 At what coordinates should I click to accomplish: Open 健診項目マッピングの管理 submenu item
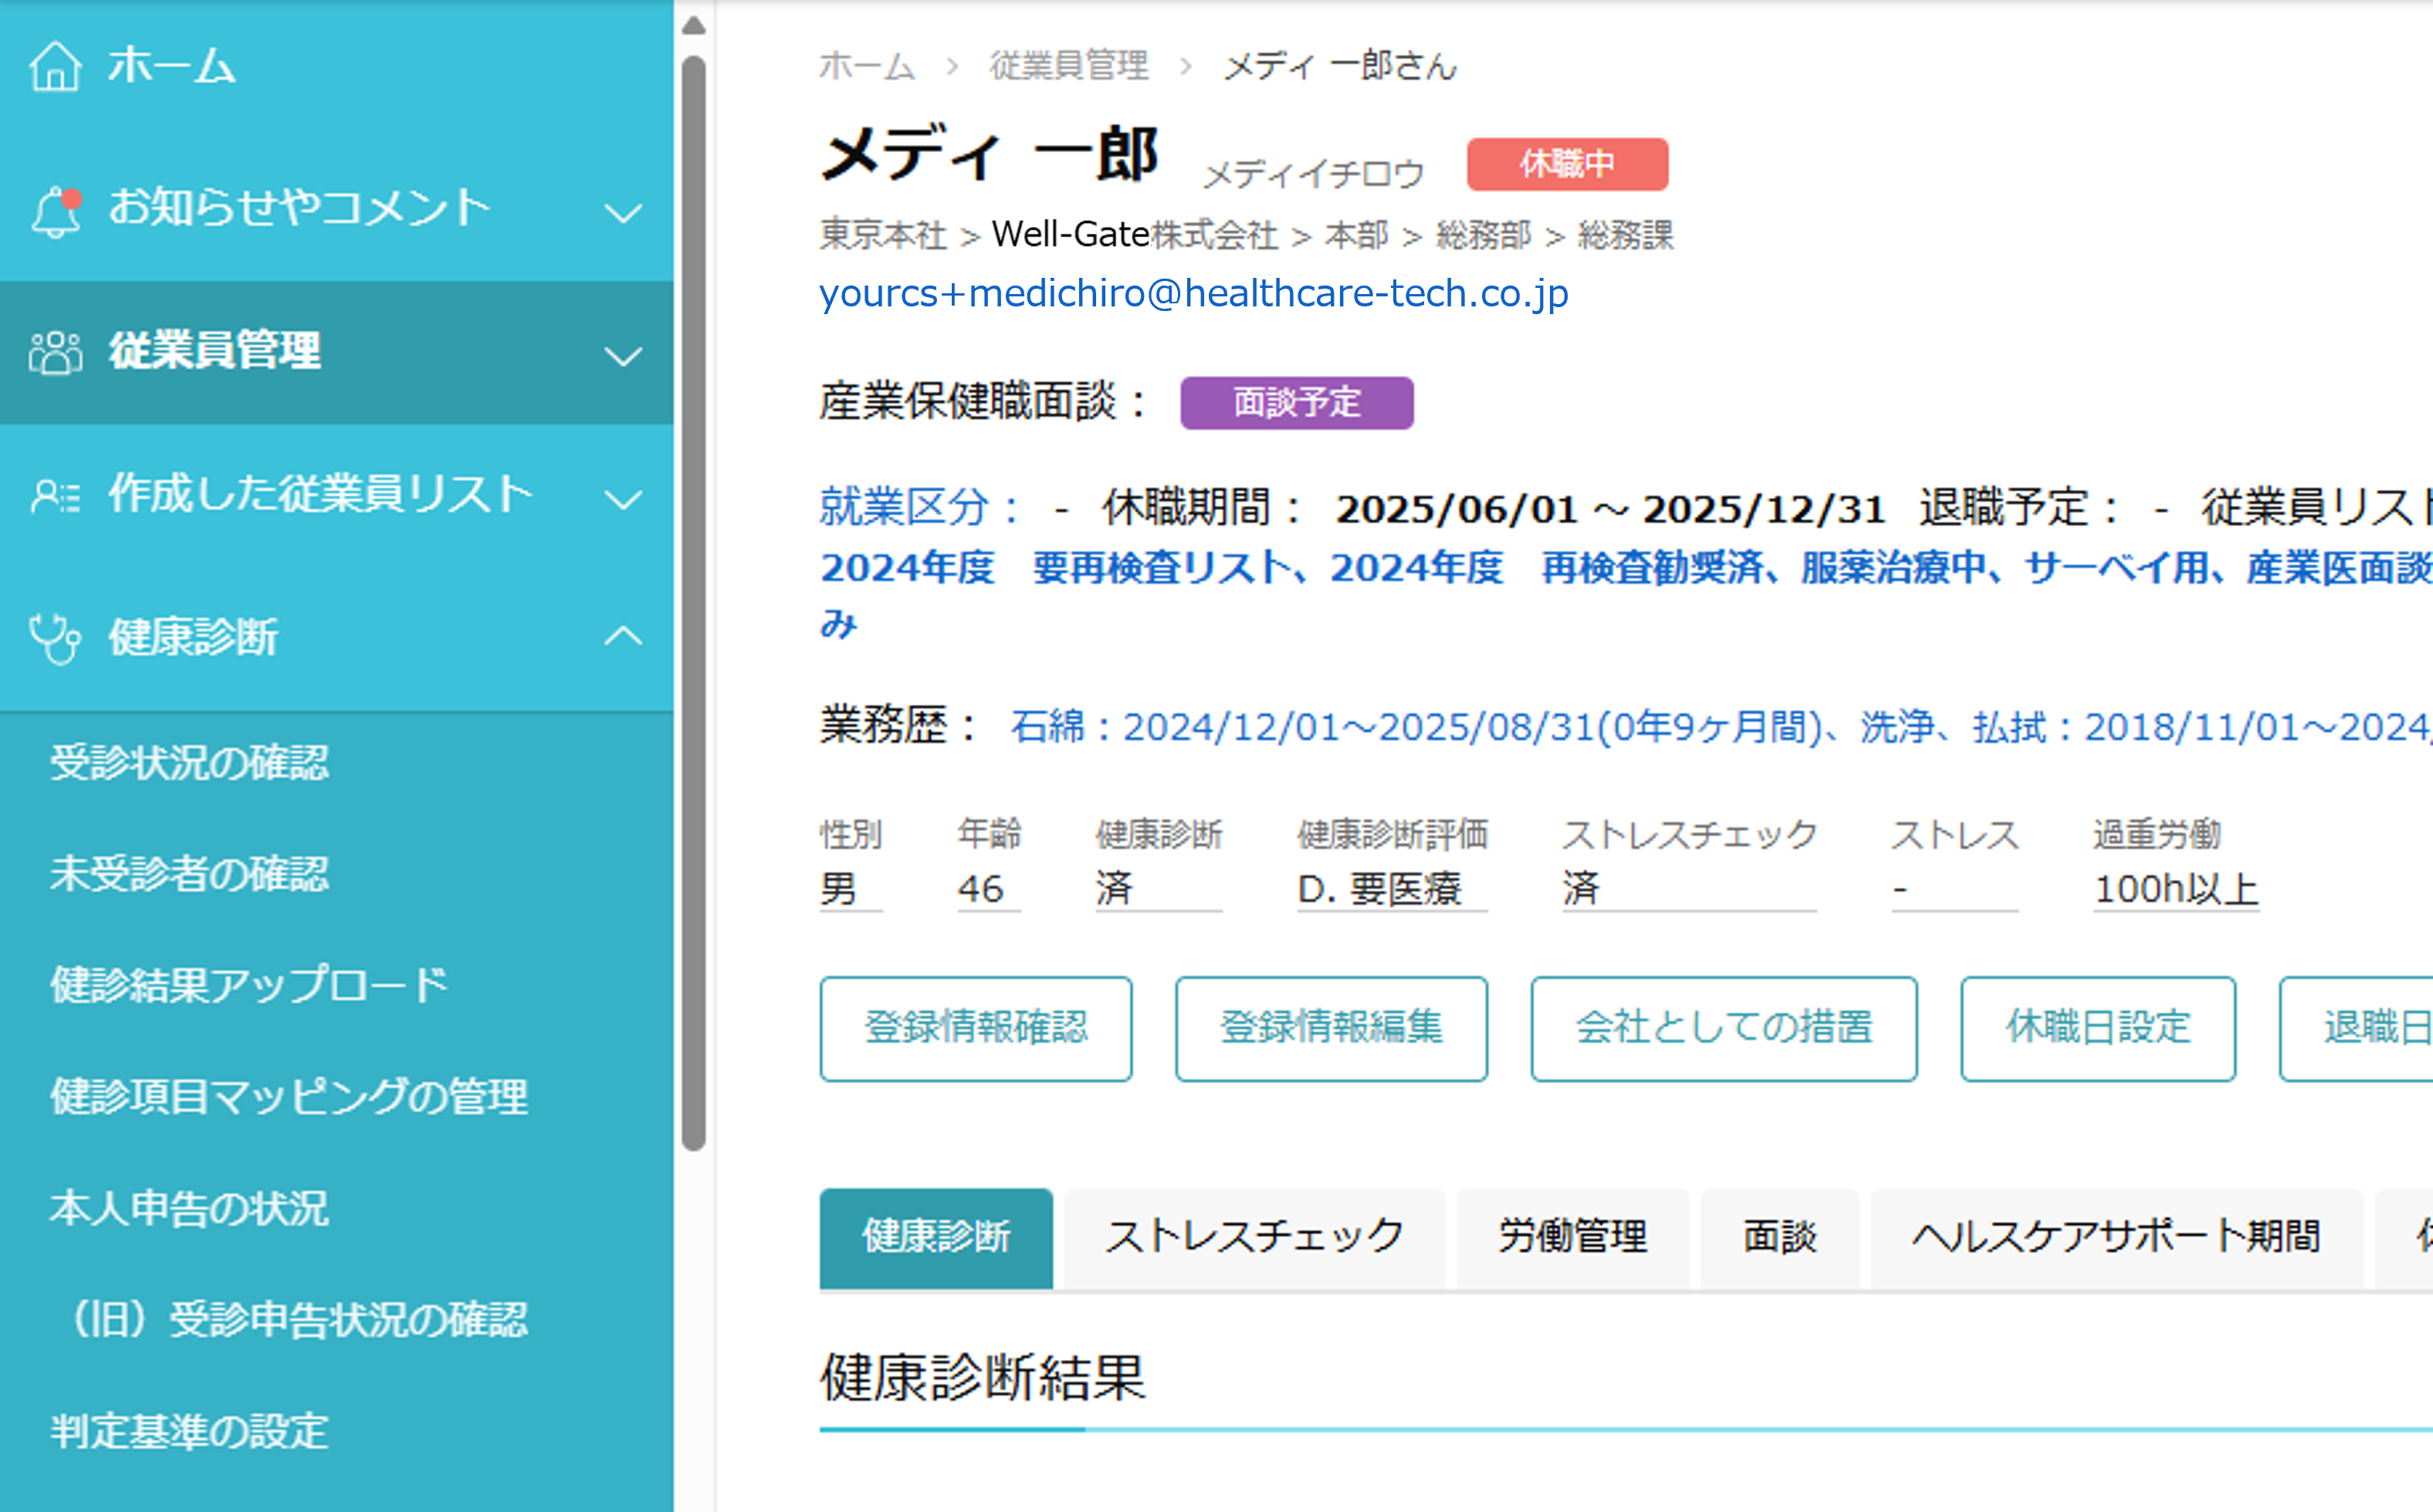click(289, 1097)
